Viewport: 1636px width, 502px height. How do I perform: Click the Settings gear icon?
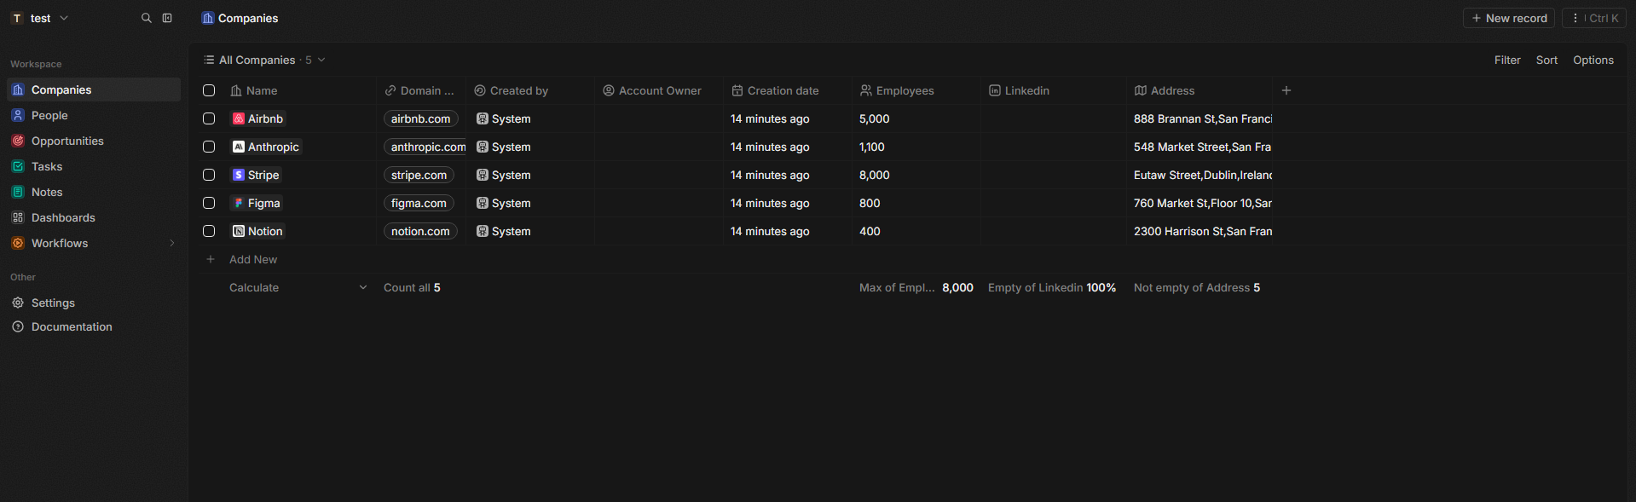click(18, 303)
